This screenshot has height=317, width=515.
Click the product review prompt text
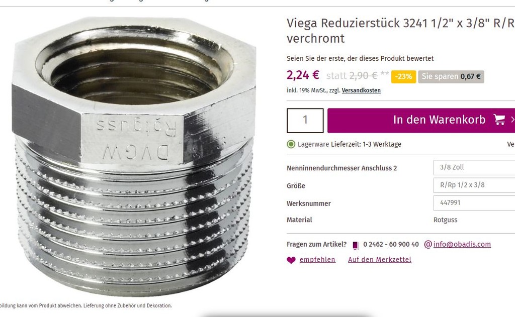(360, 58)
